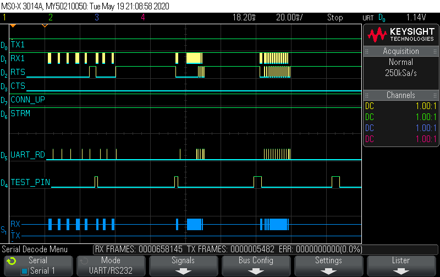Toggle the Serial 1 blue checkbox
The width and height of the screenshot is (440, 277).
pos(24,271)
